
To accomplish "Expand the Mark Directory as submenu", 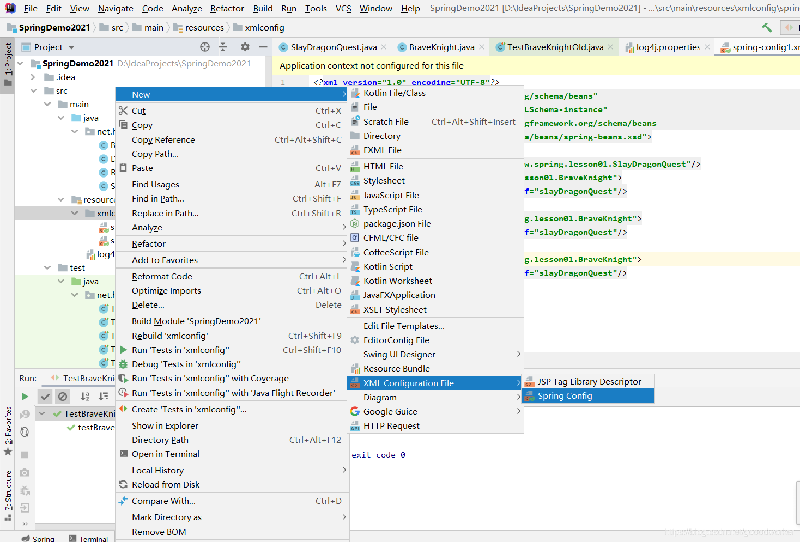I will tap(344, 517).
